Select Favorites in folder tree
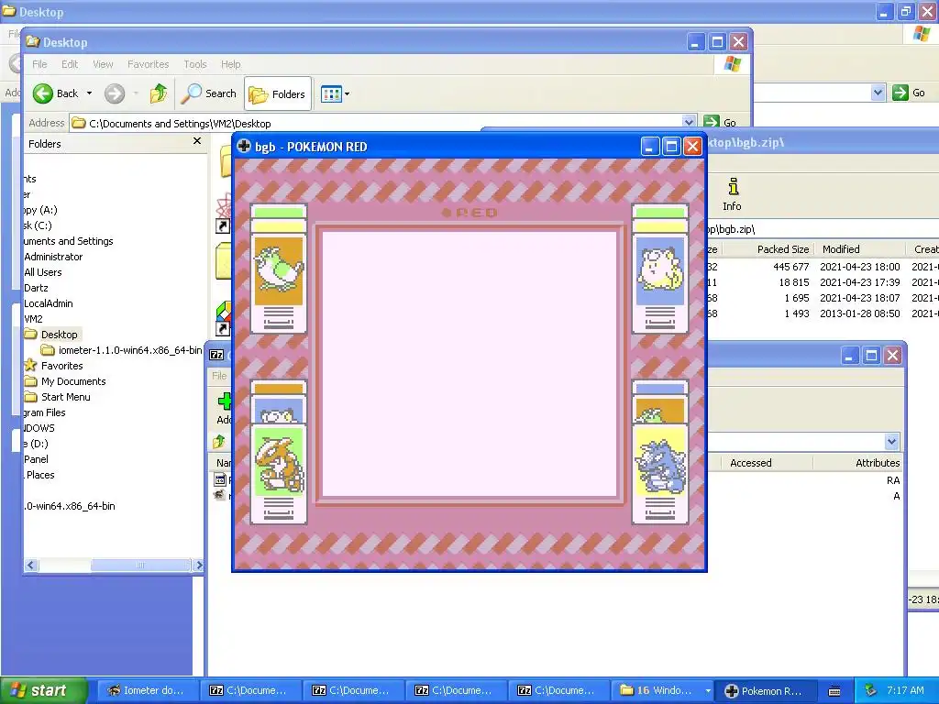Screen dimensions: 939x704 61,366
